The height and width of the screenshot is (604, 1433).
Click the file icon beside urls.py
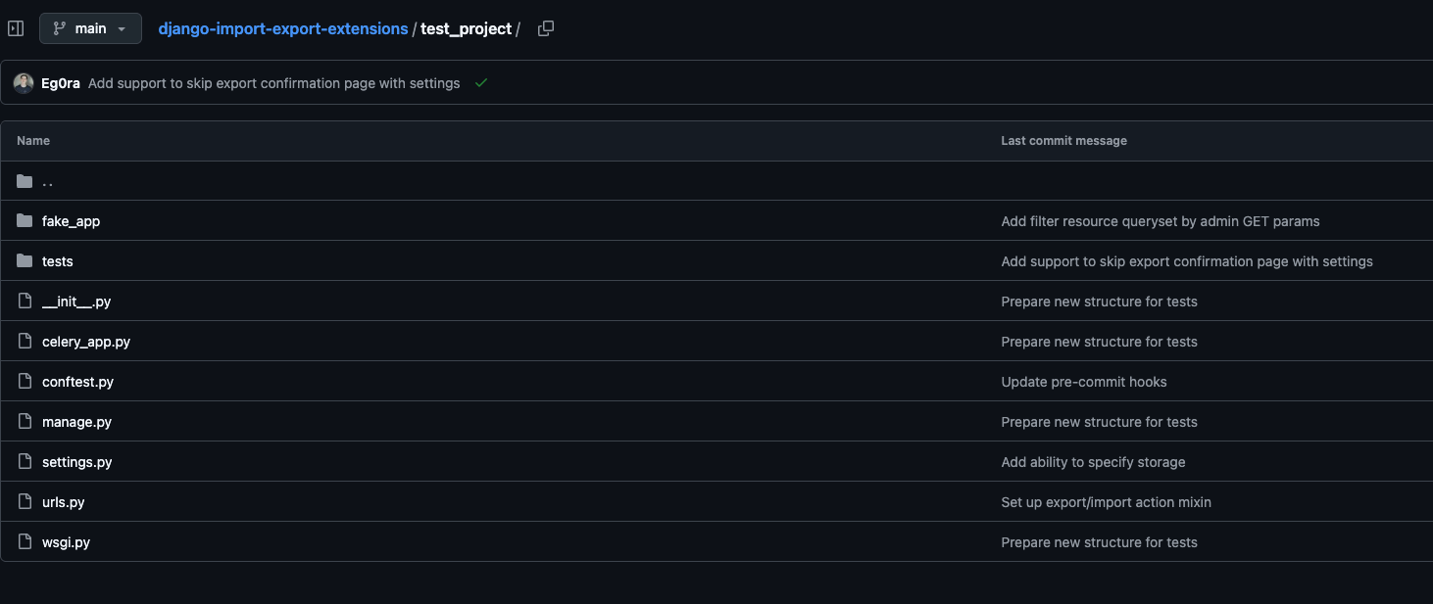pyautogui.click(x=25, y=502)
